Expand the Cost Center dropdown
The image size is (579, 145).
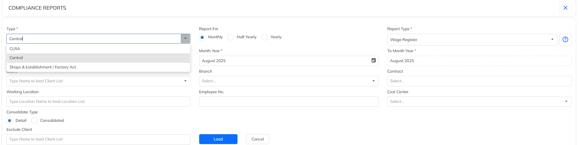(x=566, y=102)
